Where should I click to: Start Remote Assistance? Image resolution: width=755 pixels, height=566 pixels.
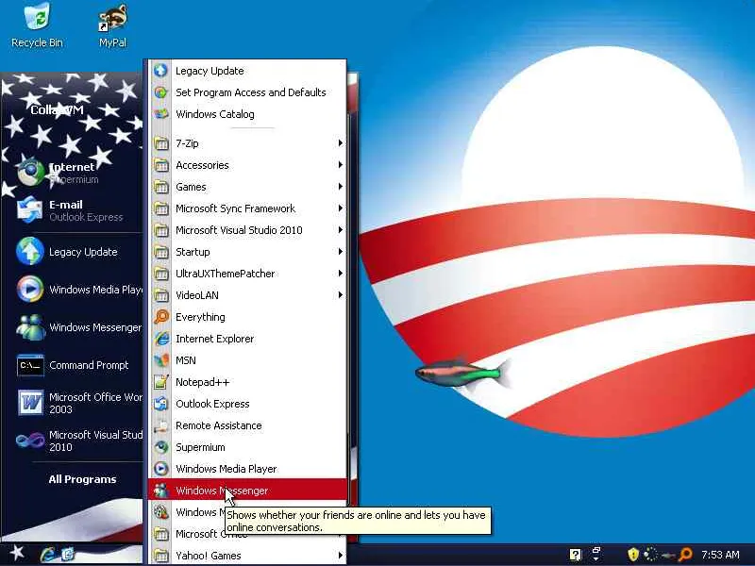[247, 425]
